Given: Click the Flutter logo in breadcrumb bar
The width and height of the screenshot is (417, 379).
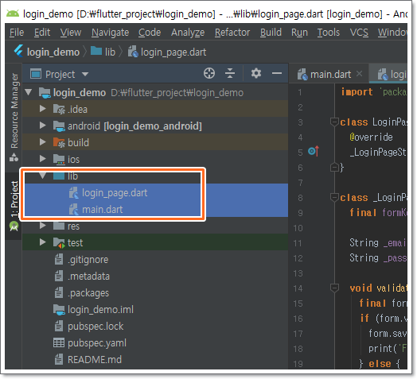Looking at the screenshot, I should tap(19, 51).
